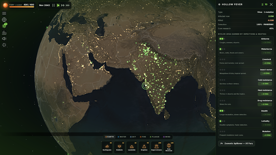The width and height of the screenshot is (276, 155).
Task: Activate Zoonotic Spillover for 35 Fury
Action: coord(236,143)
